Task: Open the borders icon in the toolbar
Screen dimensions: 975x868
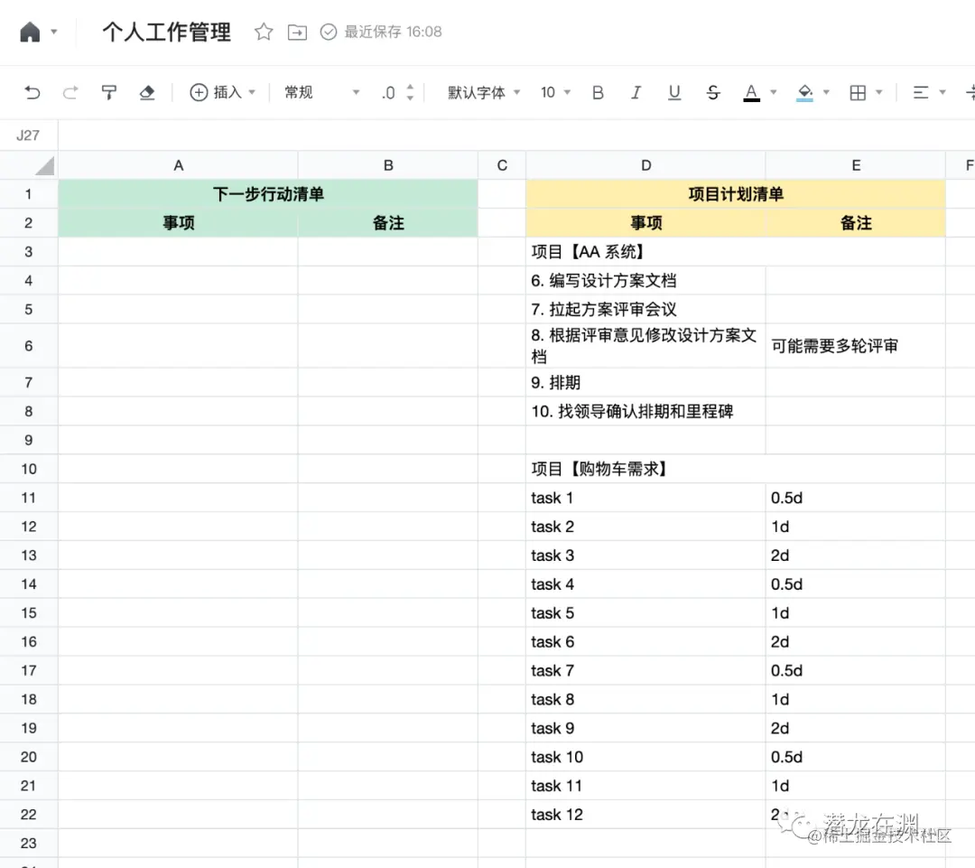Action: click(x=858, y=92)
